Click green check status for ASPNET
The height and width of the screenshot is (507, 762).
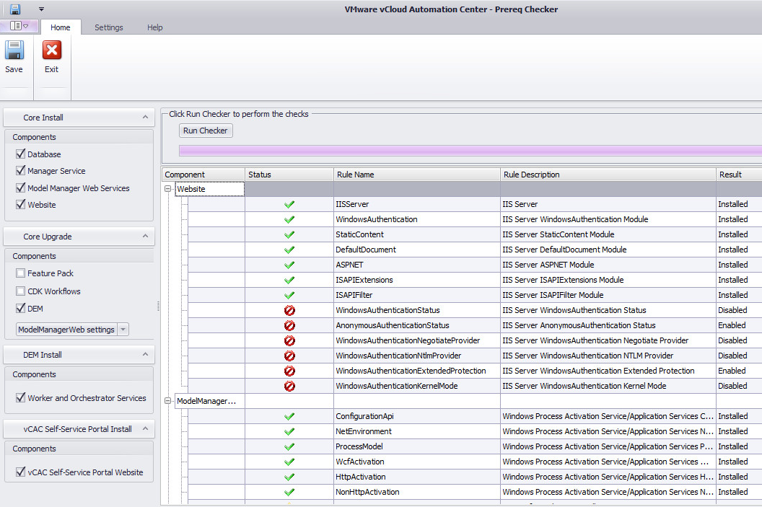[289, 265]
